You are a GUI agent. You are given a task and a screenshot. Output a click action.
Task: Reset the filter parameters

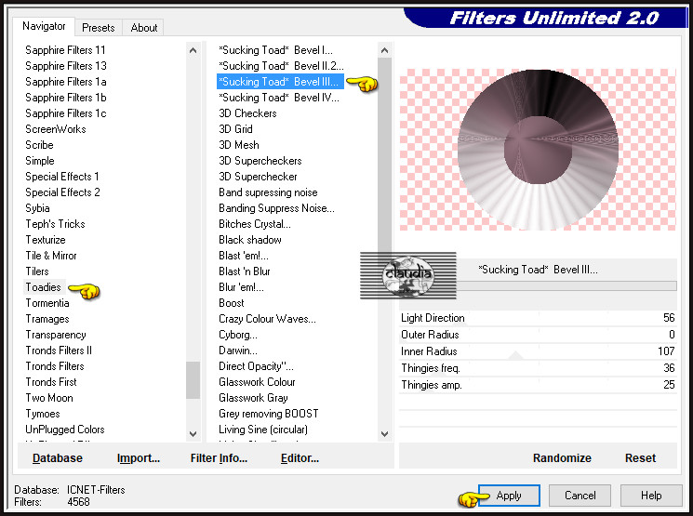(640, 458)
